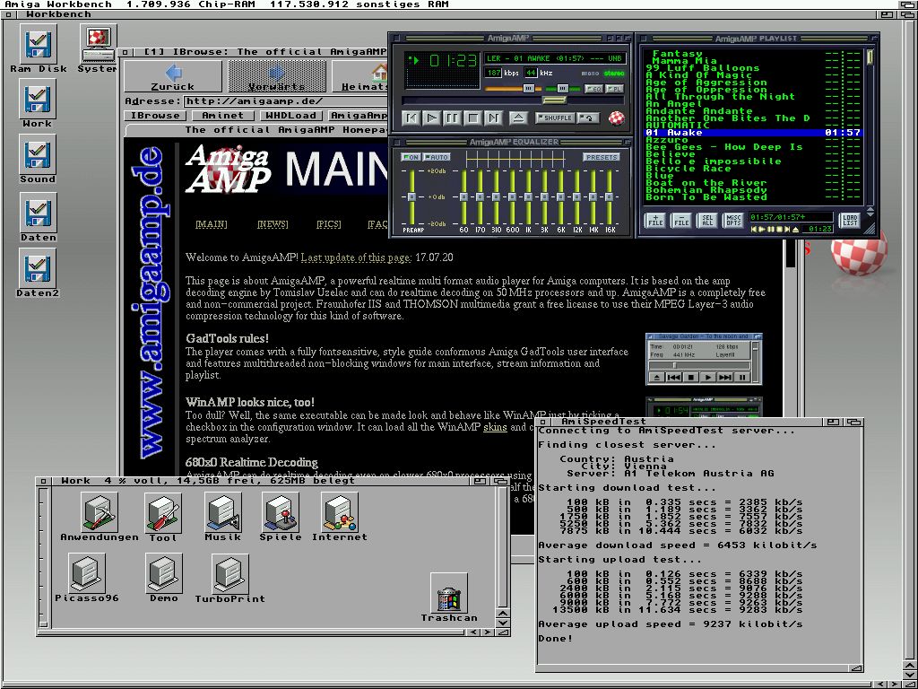Open the -FILE menu in the playlist
This screenshot has width=918, height=689.
[x=681, y=221]
